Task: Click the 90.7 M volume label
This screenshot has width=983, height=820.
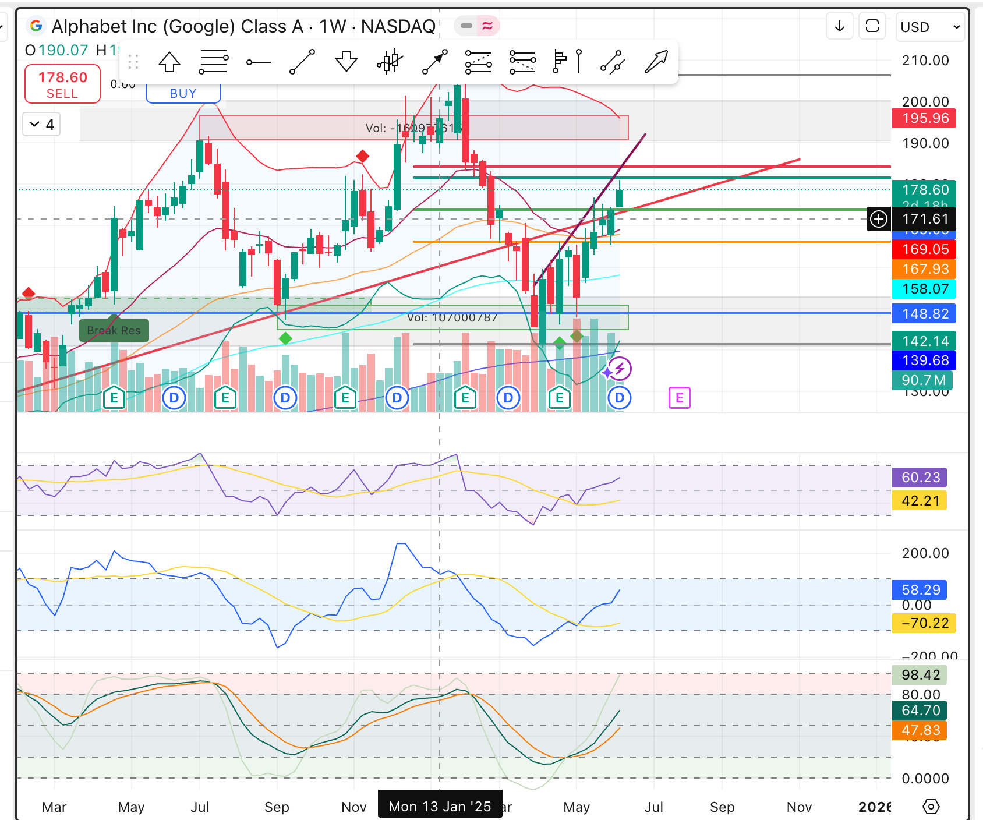Action: click(922, 380)
